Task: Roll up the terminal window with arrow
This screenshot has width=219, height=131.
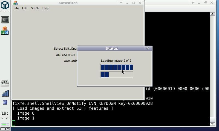Action: click(192, 3)
